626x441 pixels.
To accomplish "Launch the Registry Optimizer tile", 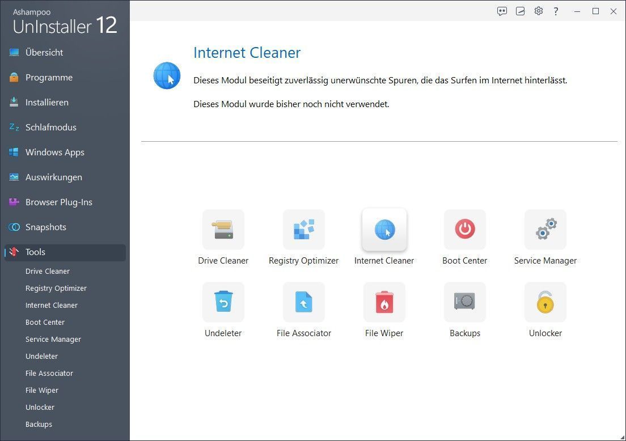I will [303, 230].
